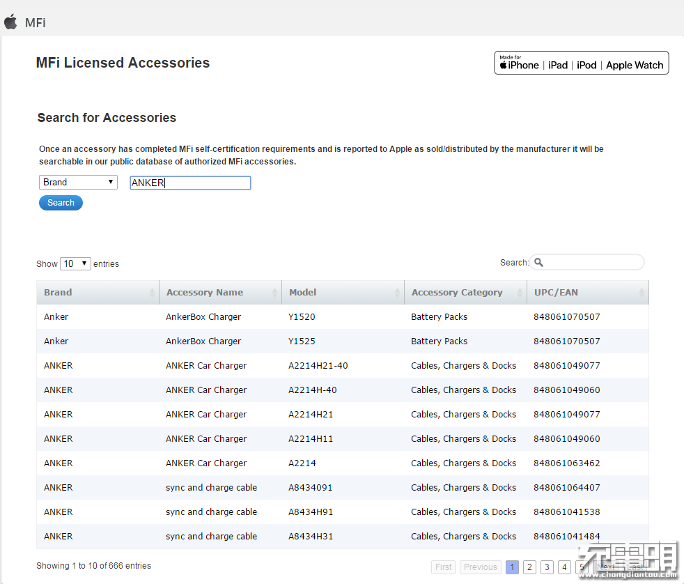Click AnkerBox Charger in Y1520 row
The height and width of the screenshot is (584, 684).
click(203, 317)
